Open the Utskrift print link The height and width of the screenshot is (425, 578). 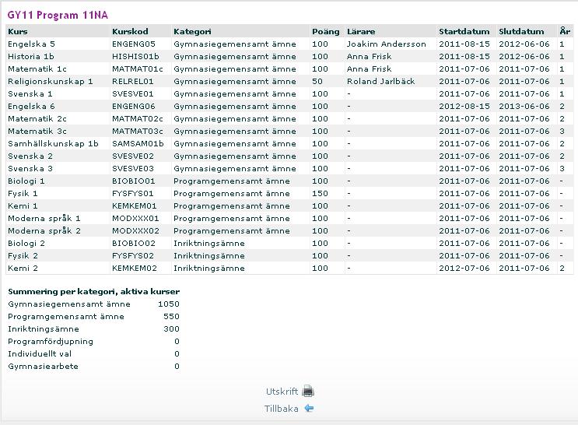pyautogui.click(x=282, y=392)
